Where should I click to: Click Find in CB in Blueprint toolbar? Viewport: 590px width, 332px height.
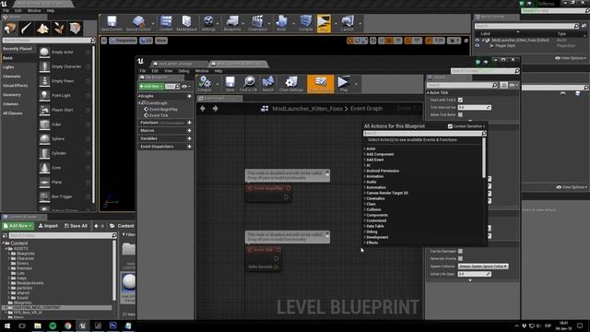tap(248, 84)
